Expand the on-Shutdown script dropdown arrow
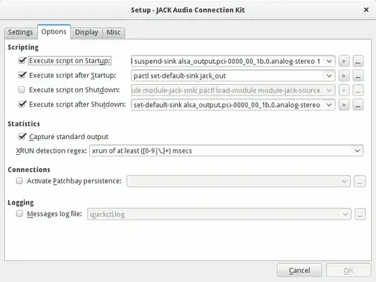Viewport: 376px width, 282px height. pyautogui.click(x=329, y=90)
